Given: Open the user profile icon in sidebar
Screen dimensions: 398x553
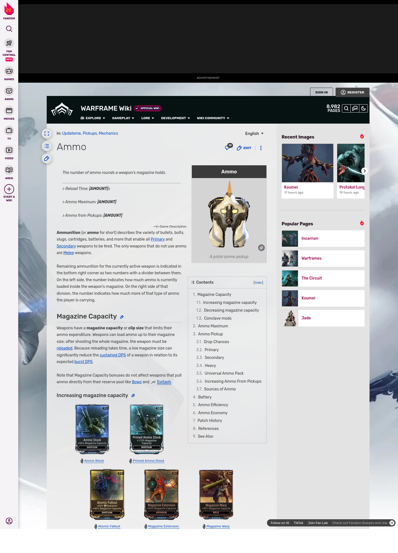Looking at the screenshot, I should pyautogui.click(x=9, y=521).
